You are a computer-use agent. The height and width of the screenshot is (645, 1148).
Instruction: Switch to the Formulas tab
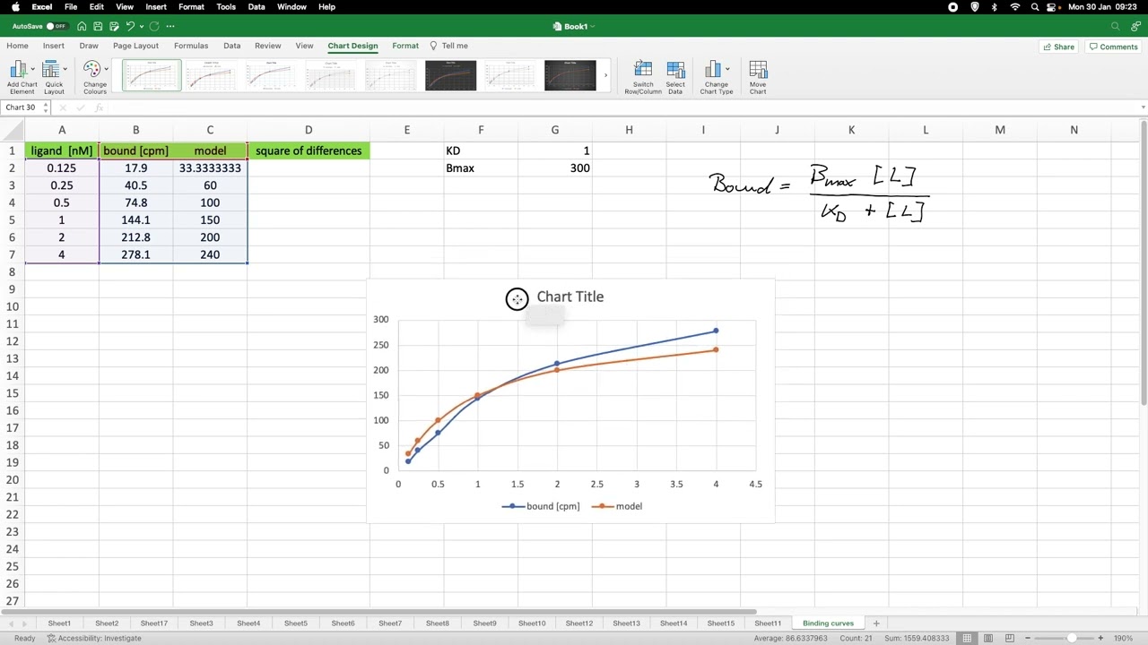191,46
